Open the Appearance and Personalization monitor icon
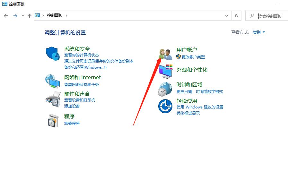The image size is (288, 181). click(x=166, y=71)
